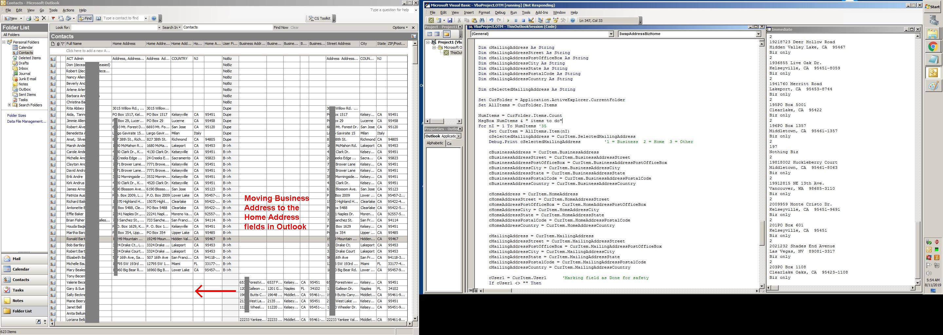This screenshot has width=943, height=335.
Task: Click the City column header in Contacts
Action: pos(367,44)
